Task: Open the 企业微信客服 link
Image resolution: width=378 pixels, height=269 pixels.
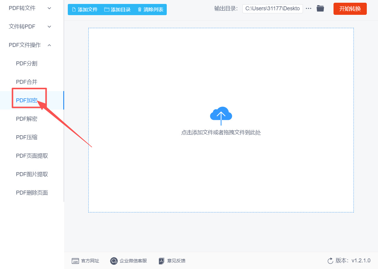Action: (133, 261)
